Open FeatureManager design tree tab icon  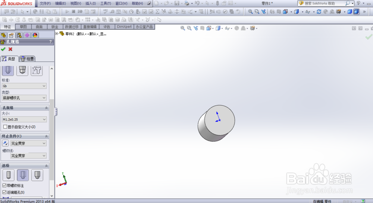pos(4,35)
